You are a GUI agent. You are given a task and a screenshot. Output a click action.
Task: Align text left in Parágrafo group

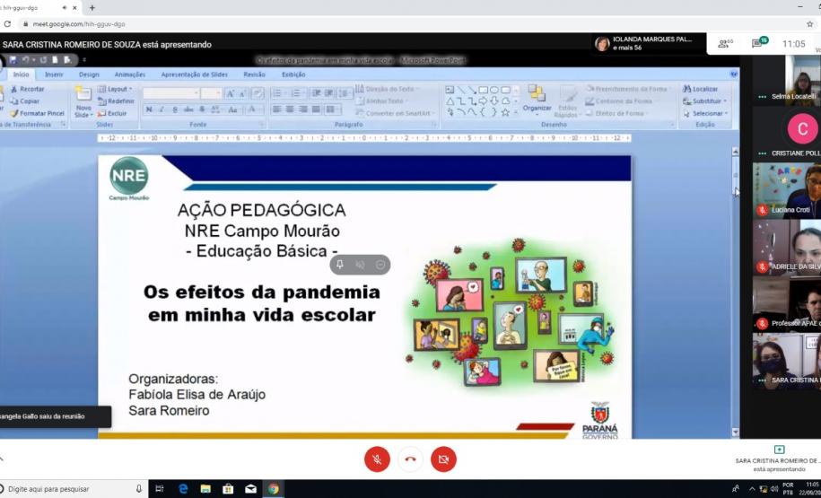[276, 109]
